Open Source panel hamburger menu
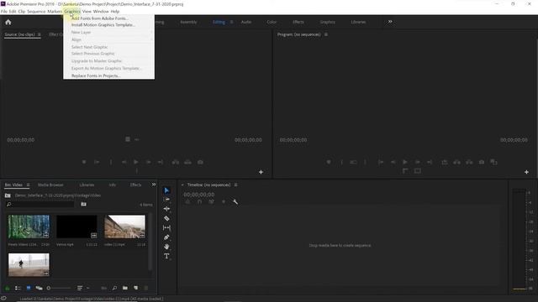 click(x=40, y=34)
